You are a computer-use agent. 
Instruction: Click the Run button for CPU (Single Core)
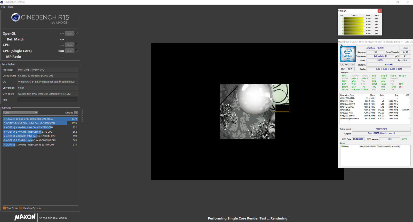point(70,51)
